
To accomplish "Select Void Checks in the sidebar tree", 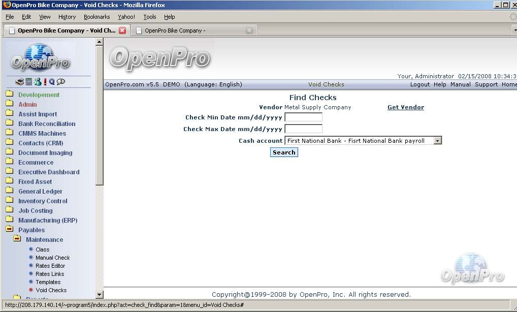I will [51, 290].
